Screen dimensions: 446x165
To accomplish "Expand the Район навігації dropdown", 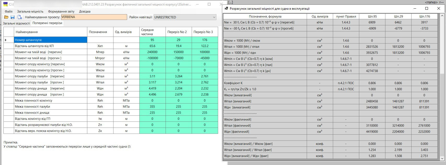I will point(214,17).
